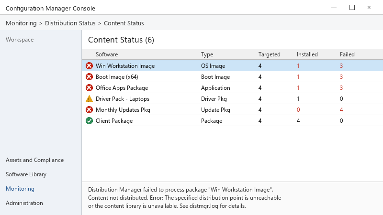
Task: Click Failed value 4 for Monthly Updates Pkg
Action: (341, 110)
